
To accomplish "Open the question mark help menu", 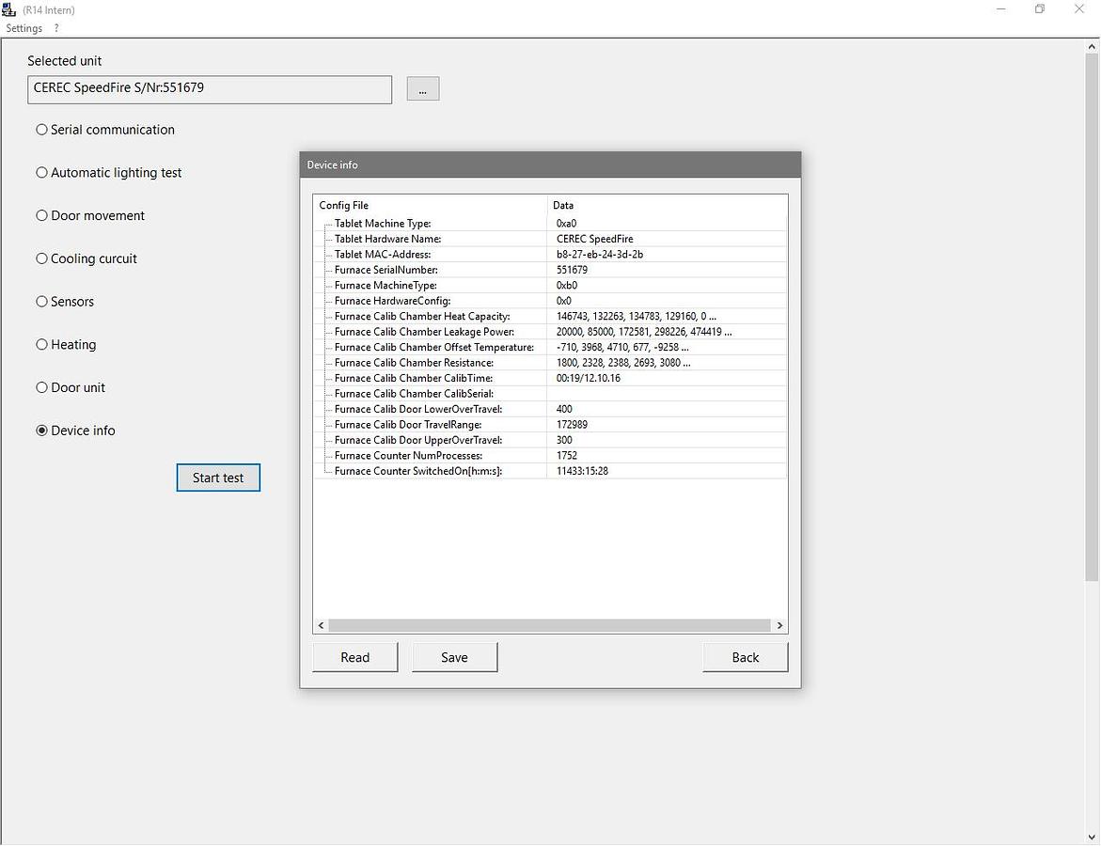I will pos(56,28).
